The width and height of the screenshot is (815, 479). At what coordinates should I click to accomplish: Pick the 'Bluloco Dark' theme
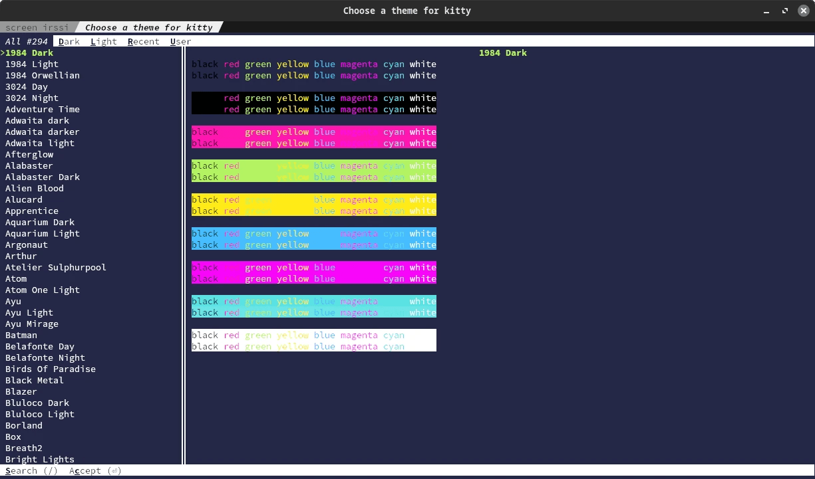(x=37, y=403)
